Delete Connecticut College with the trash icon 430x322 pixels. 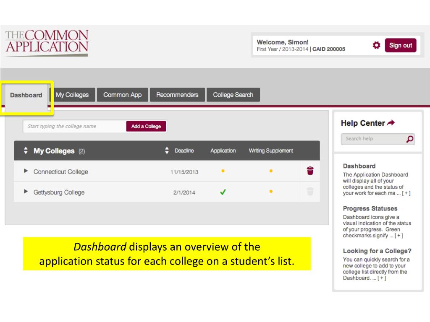[x=310, y=171]
